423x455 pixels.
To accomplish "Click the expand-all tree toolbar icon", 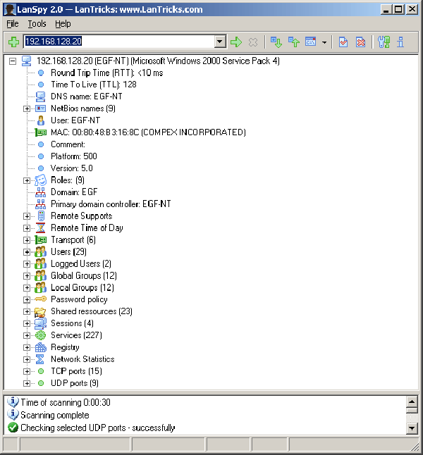I will pyautogui.click(x=276, y=42).
